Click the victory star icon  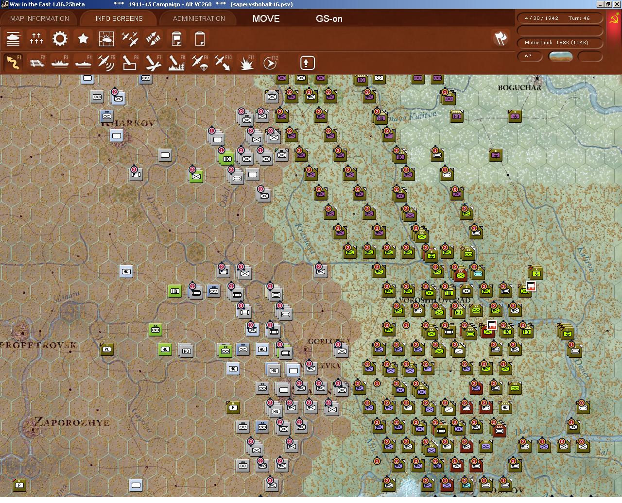83,38
